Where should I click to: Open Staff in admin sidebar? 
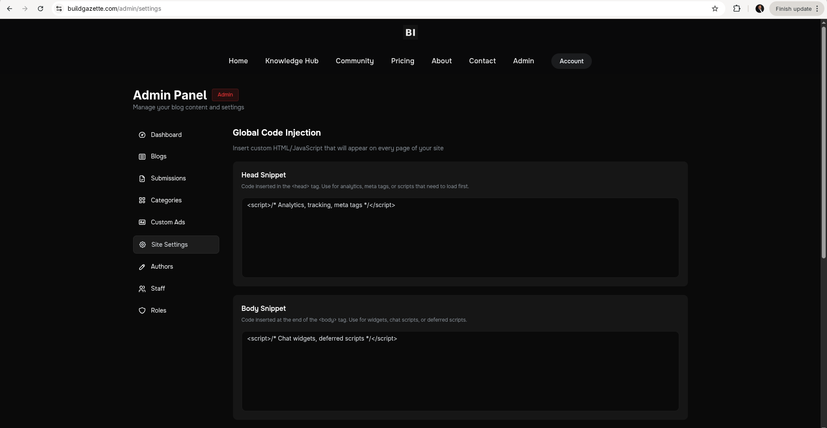point(176,289)
